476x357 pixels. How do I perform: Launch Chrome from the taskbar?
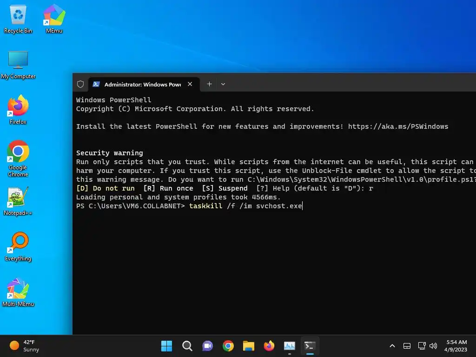(x=228, y=346)
